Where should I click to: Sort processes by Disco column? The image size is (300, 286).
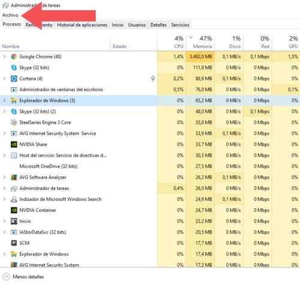click(x=229, y=43)
